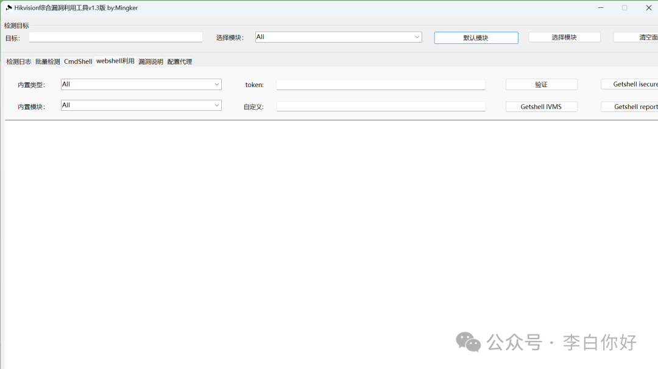
Task: Click the 自定义 text field
Action: 381,107
